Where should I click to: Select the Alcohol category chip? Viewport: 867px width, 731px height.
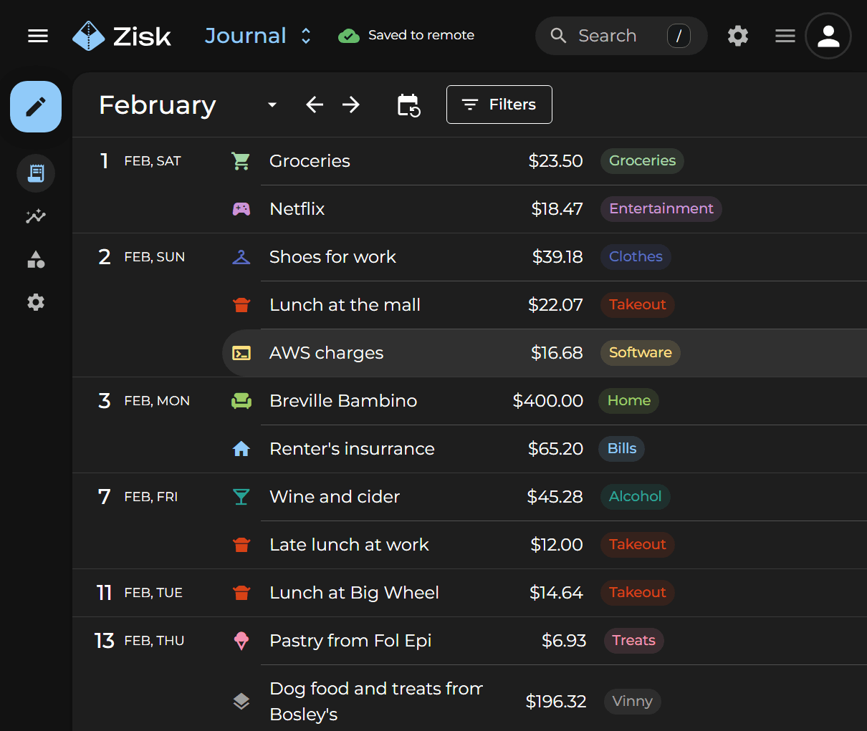click(x=635, y=497)
